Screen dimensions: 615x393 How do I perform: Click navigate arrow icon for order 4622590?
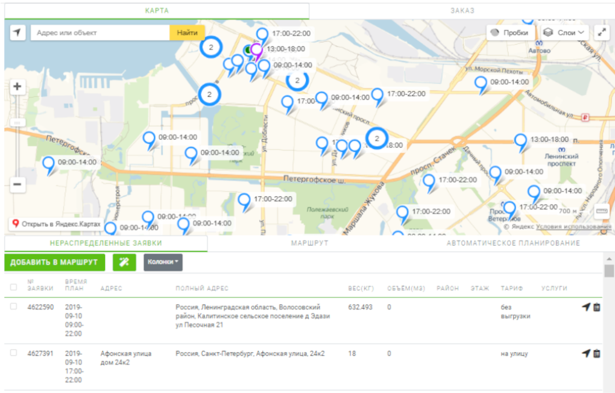(x=586, y=308)
